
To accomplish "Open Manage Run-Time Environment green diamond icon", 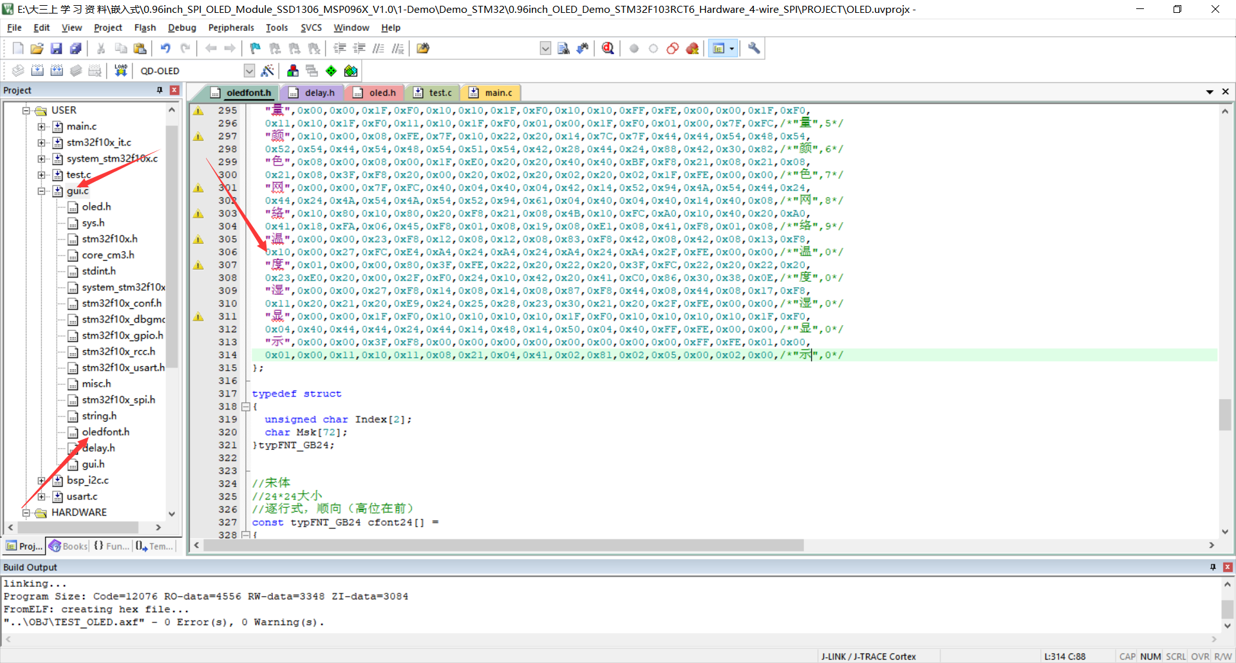I will 331,71.
